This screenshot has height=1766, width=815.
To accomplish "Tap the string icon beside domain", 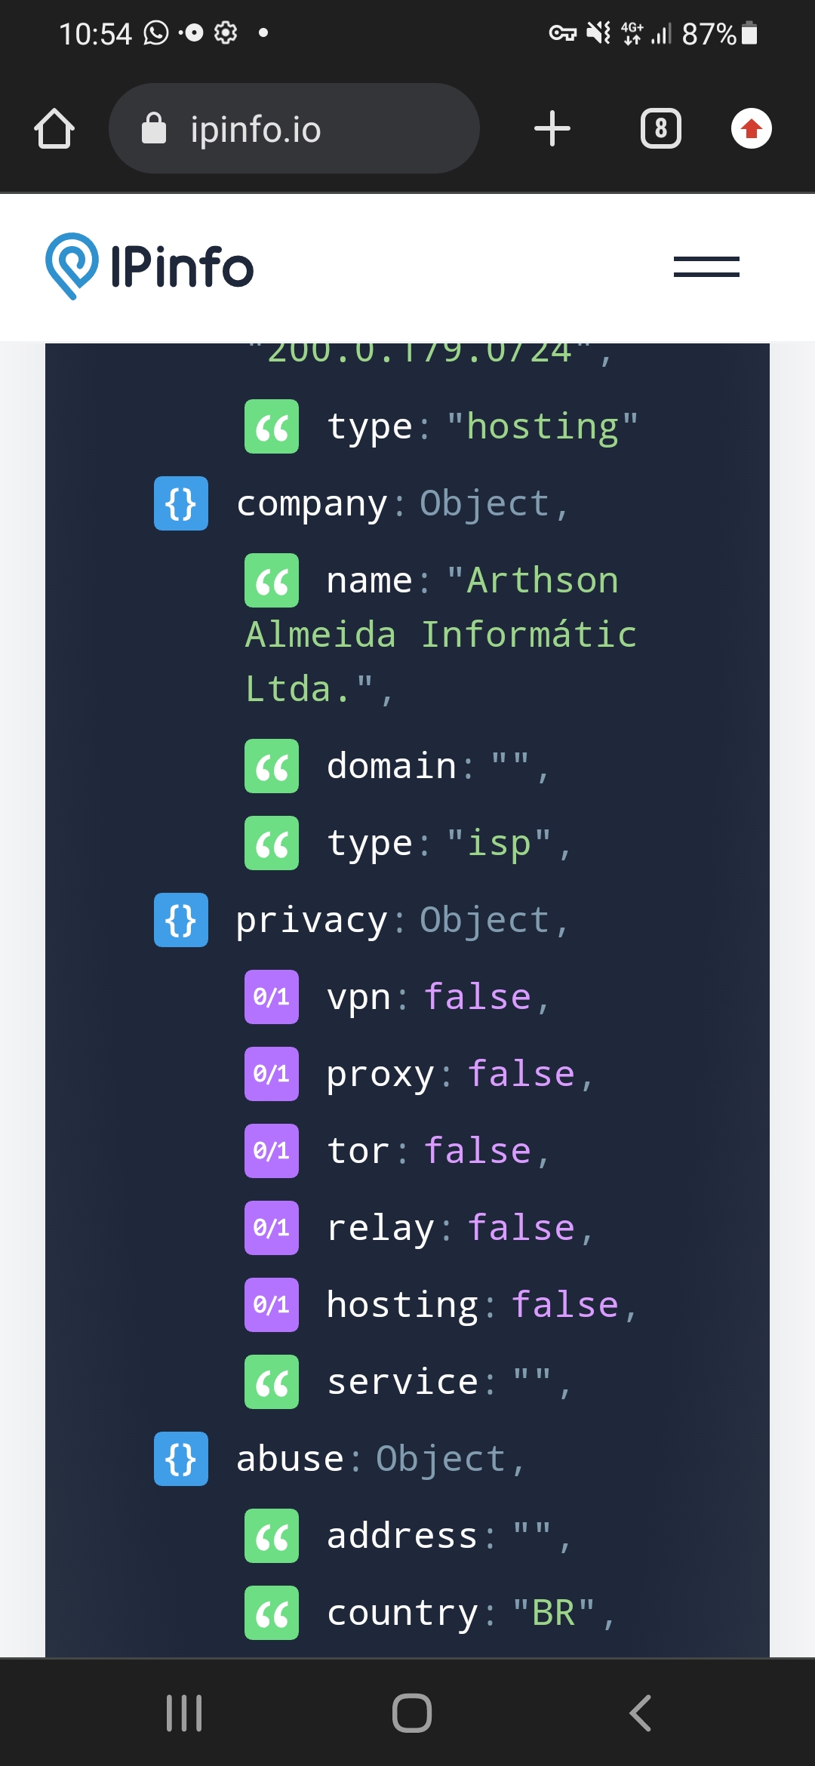I will (272, 766).
